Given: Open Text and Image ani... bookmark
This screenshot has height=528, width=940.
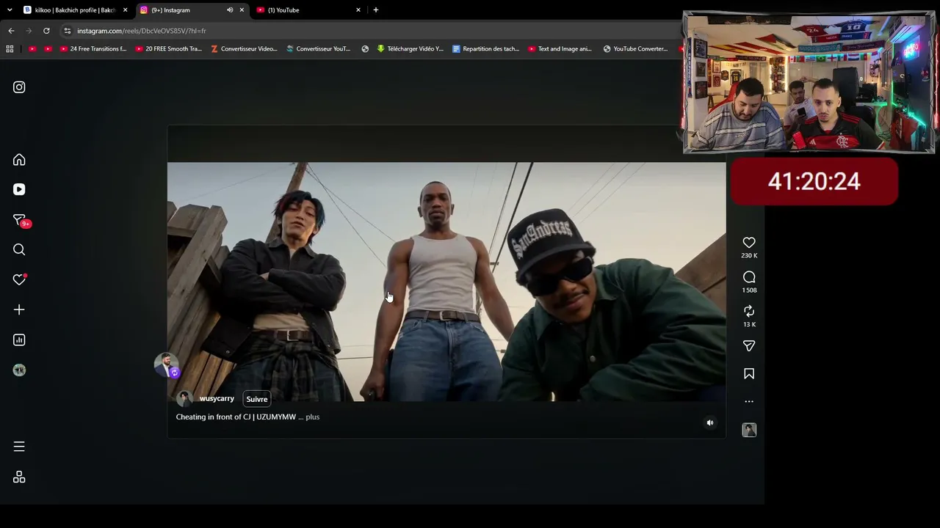Looking at the screenshot, I should (x=560, y=49).
